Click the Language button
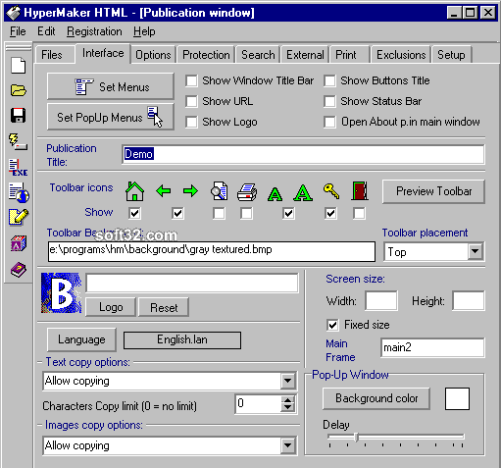 pyautogui.click(x=81, y=339)
